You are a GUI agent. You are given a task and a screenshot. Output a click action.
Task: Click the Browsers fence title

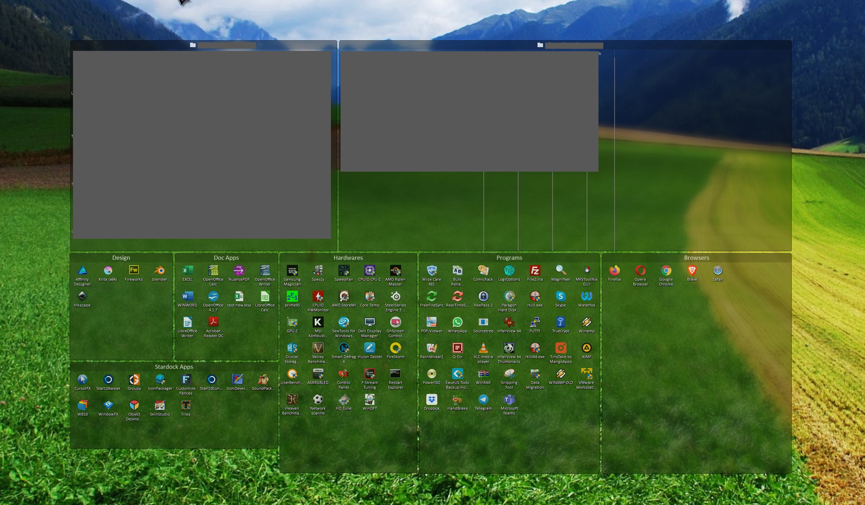[x=696, y=258]
